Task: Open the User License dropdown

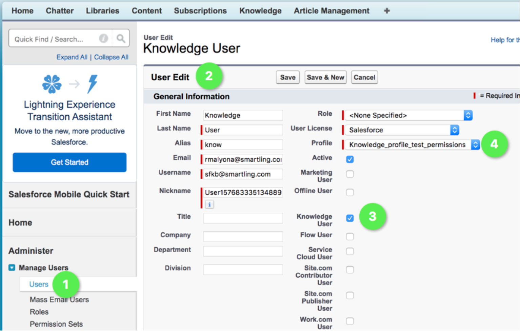Action: tap(402, 130)
